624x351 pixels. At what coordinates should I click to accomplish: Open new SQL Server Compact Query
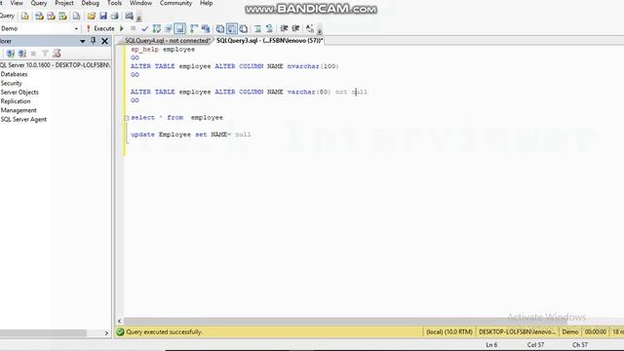click(76, 16)
